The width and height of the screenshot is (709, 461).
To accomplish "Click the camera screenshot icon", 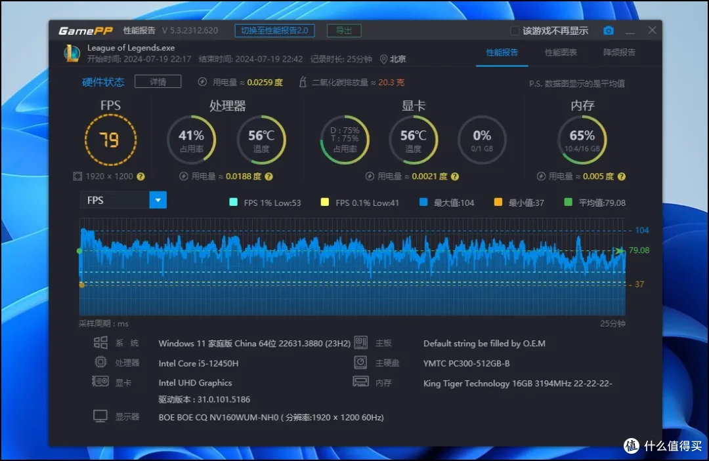I will pyautogui.click(x=608, y=31).
